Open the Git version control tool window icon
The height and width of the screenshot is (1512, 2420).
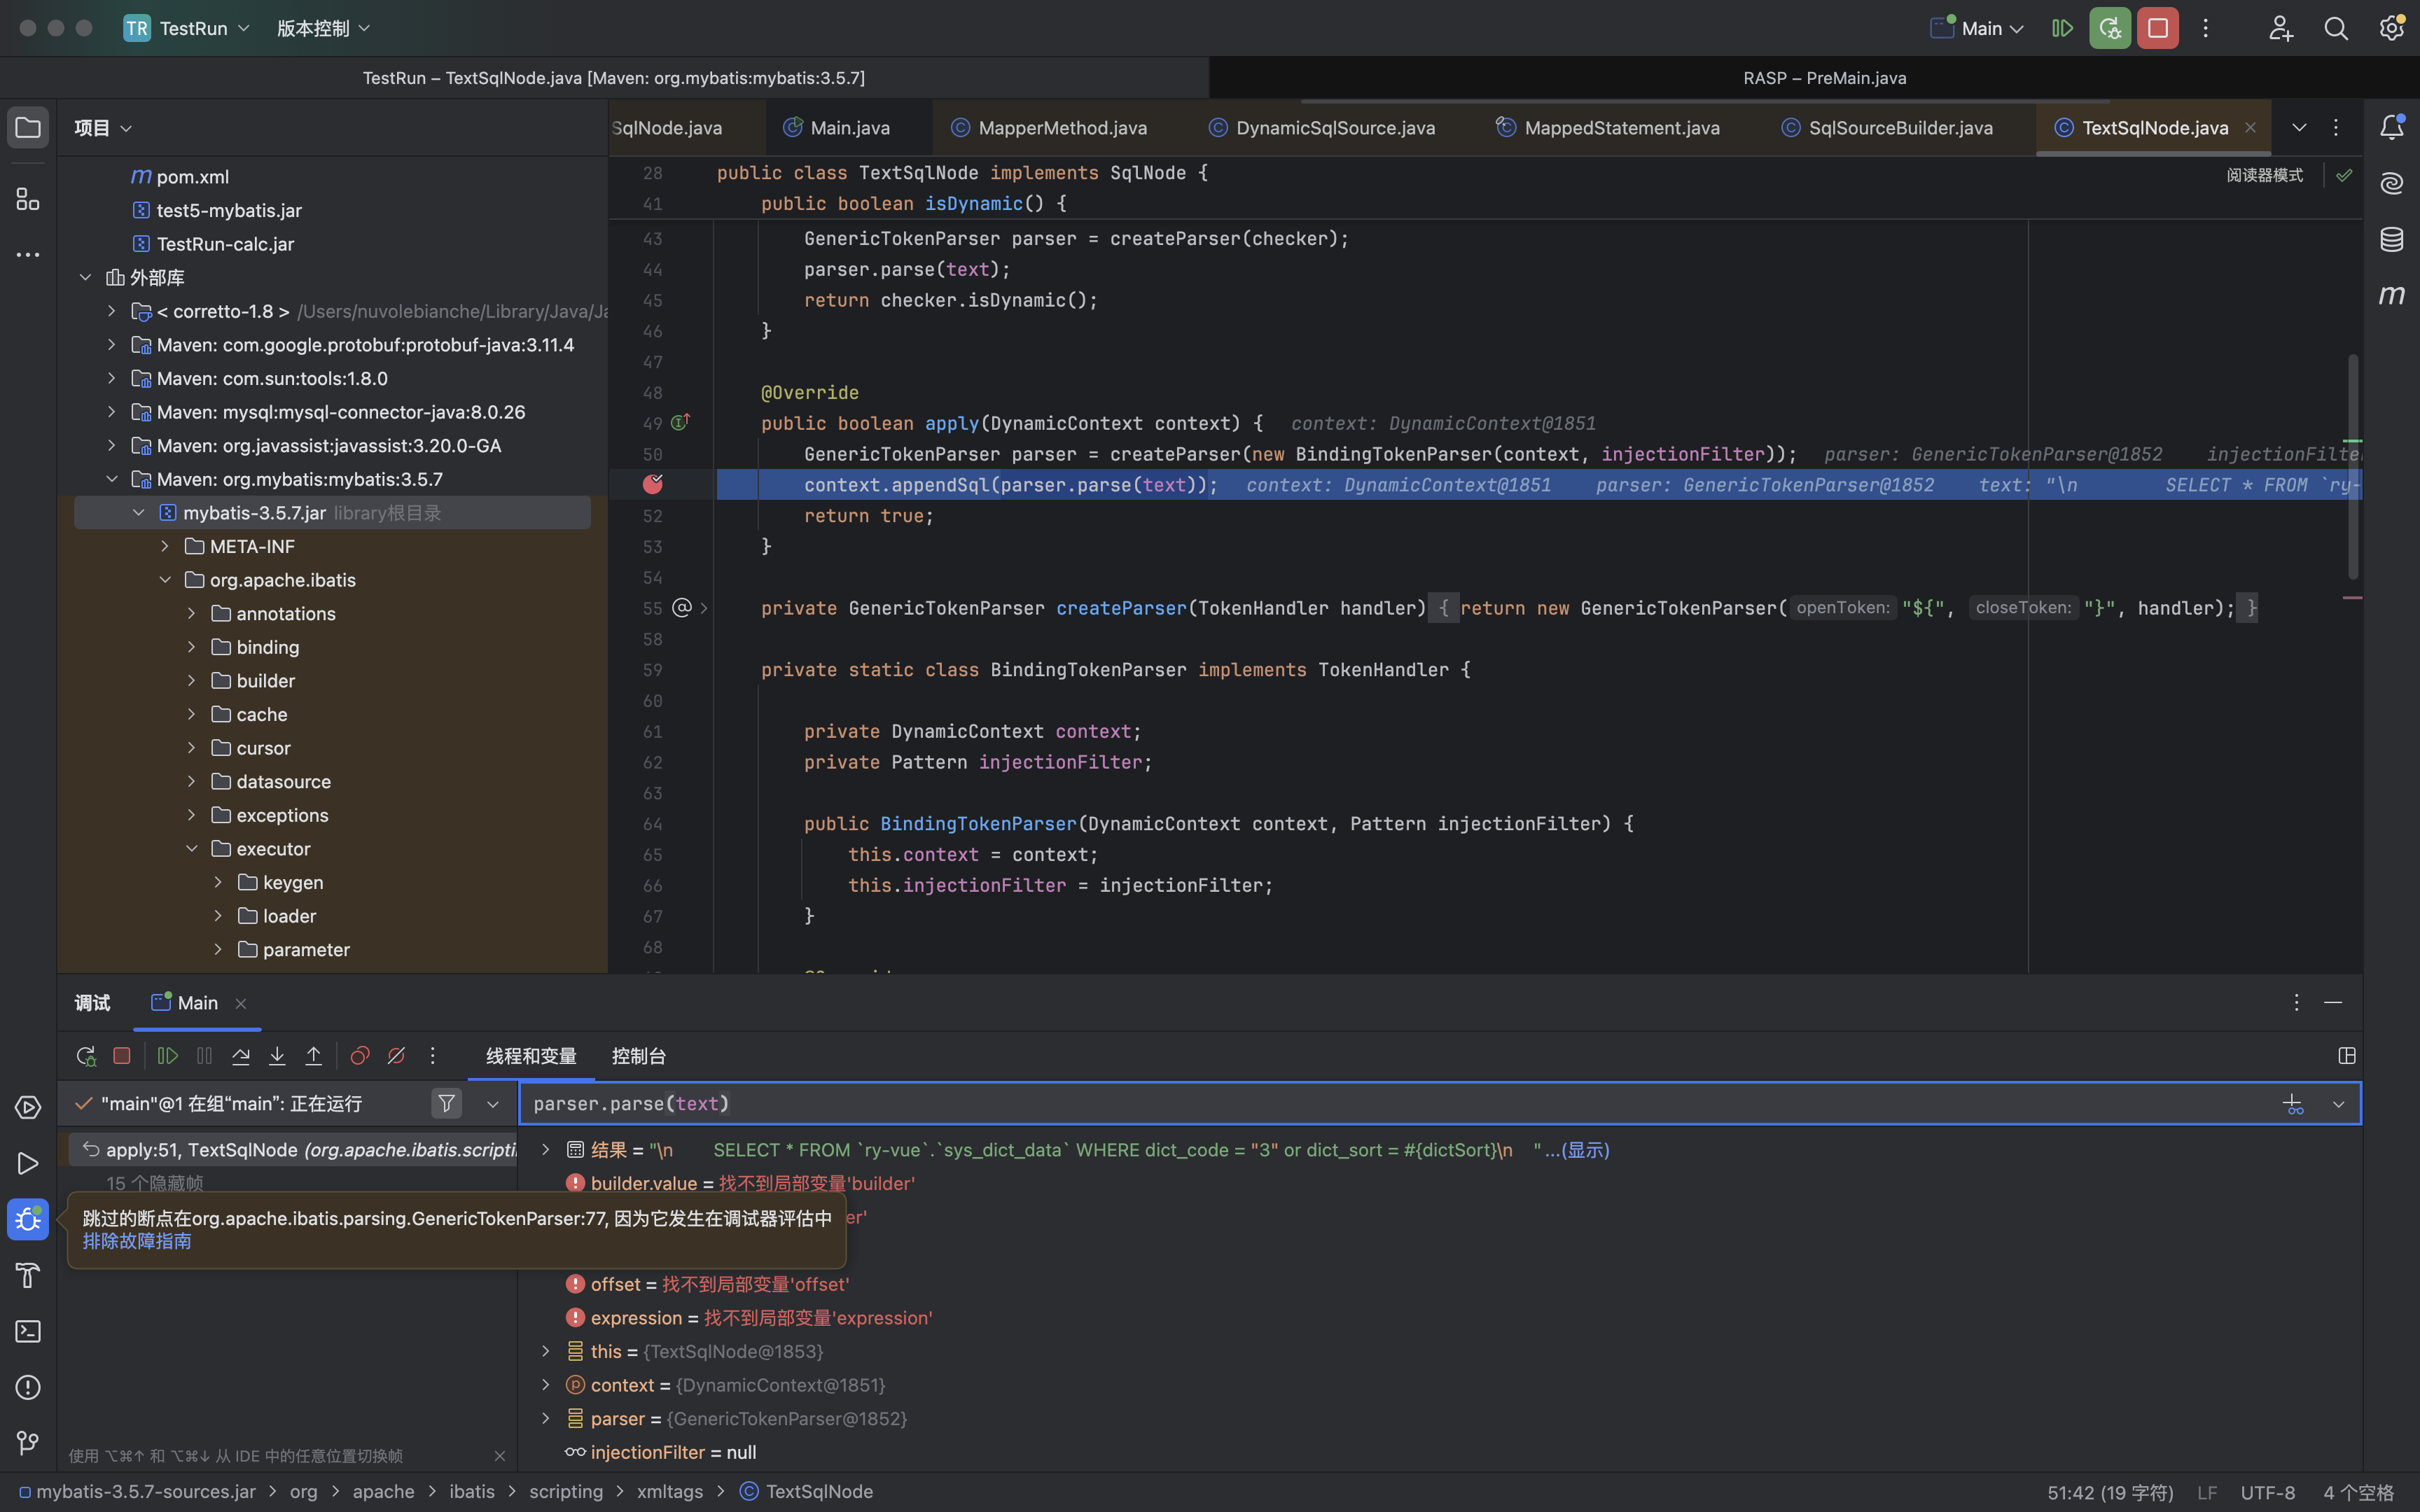(x=28, y=1443)
